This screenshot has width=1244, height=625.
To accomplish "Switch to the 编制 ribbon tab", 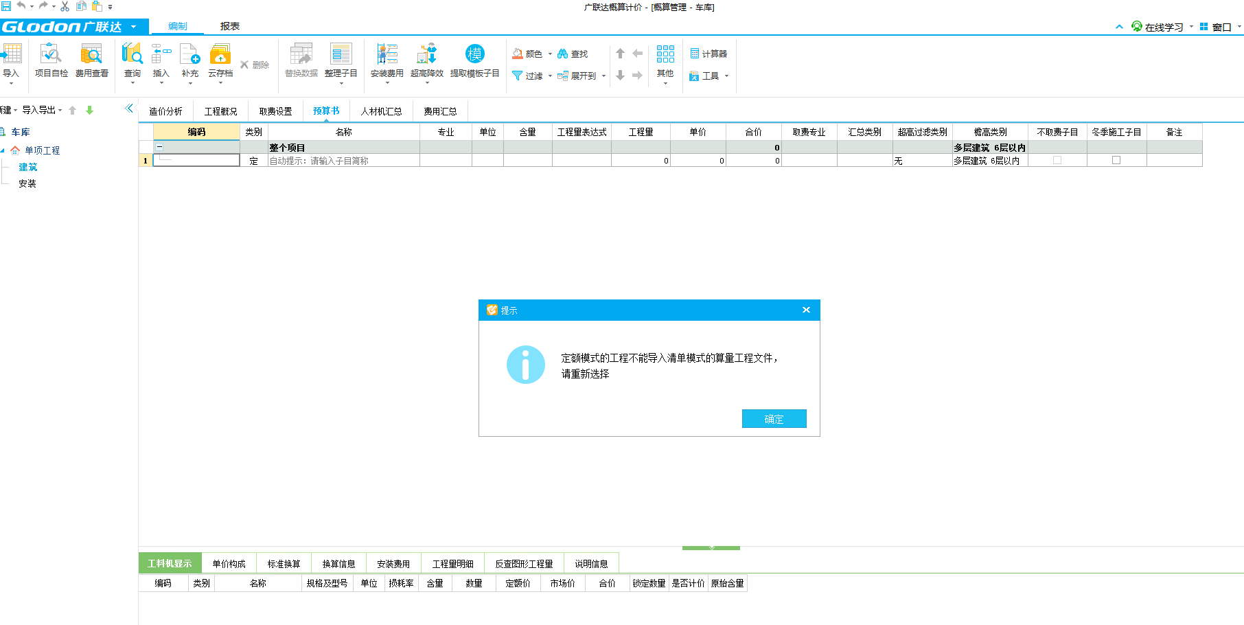I will pyautogui.click(x=178, y=26).
